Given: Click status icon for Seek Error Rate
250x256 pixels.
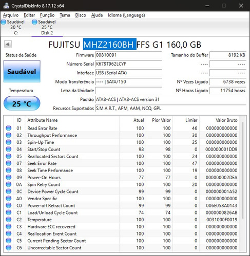Looking at the screenshot, I should (x=9, y=163).
